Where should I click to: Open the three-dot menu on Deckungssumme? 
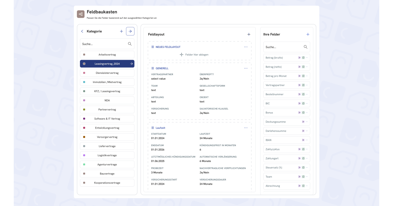(x=307, y=122)
